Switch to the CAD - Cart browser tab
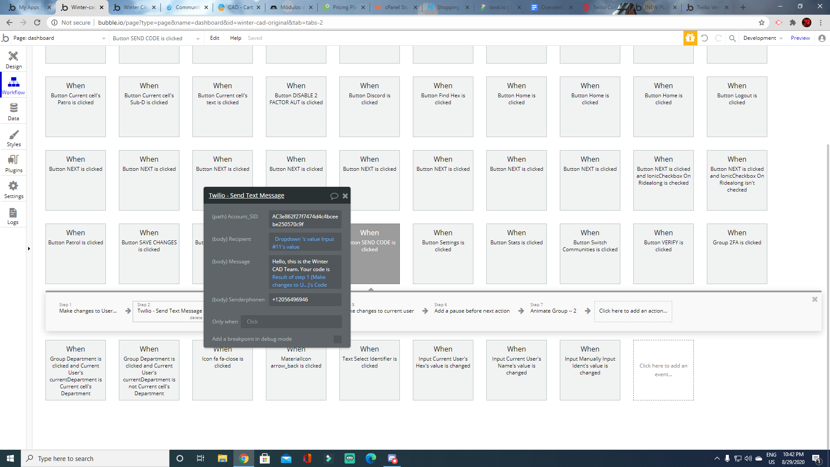The image size is (830, 467). click(239, 7)
